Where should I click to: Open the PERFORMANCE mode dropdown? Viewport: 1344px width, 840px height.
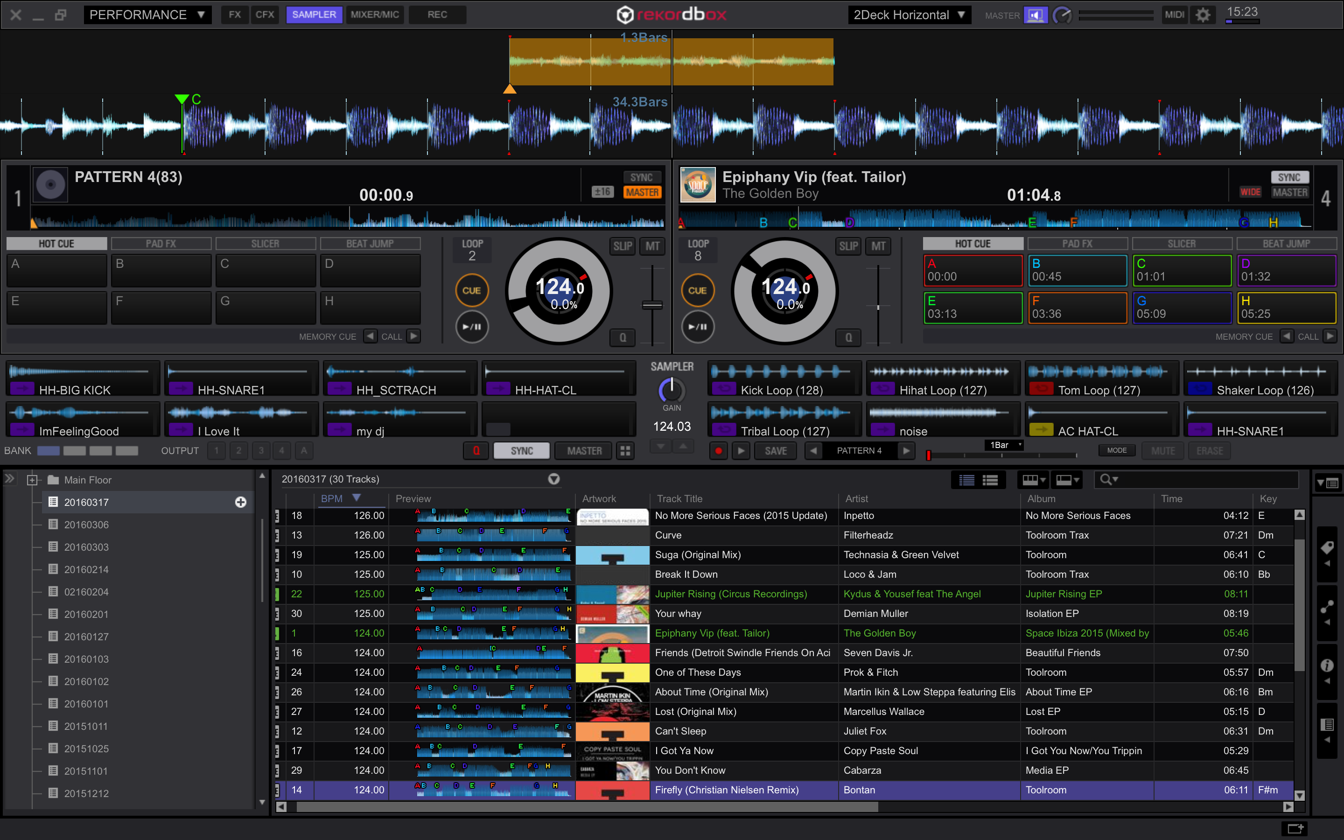pyautogui.click(x=147, y=15)
